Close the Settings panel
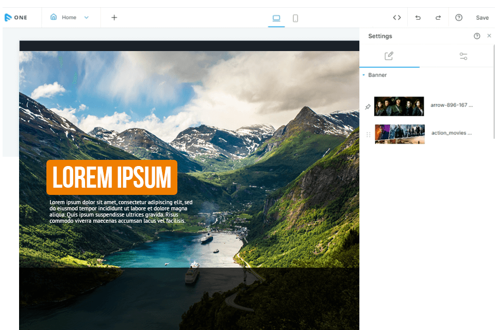Screen dimensions: 495x330 click(x=489, y=36)
